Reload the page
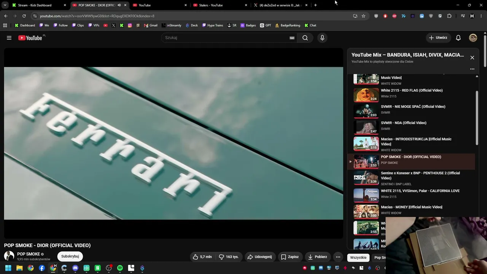Image resolution: width=487 pixels, height=274 pixels. coord(24,16)
